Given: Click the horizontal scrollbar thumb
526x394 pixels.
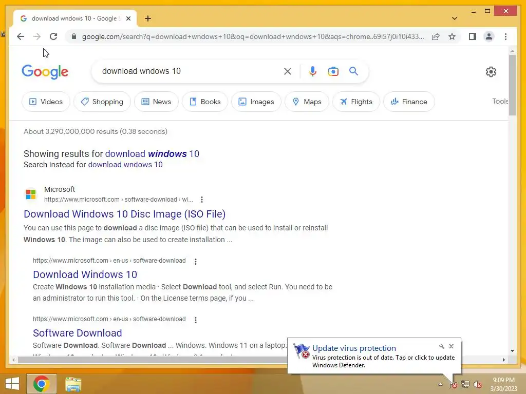Looking at the screenshot, I should pyautogui.click(x=153, y=360).
